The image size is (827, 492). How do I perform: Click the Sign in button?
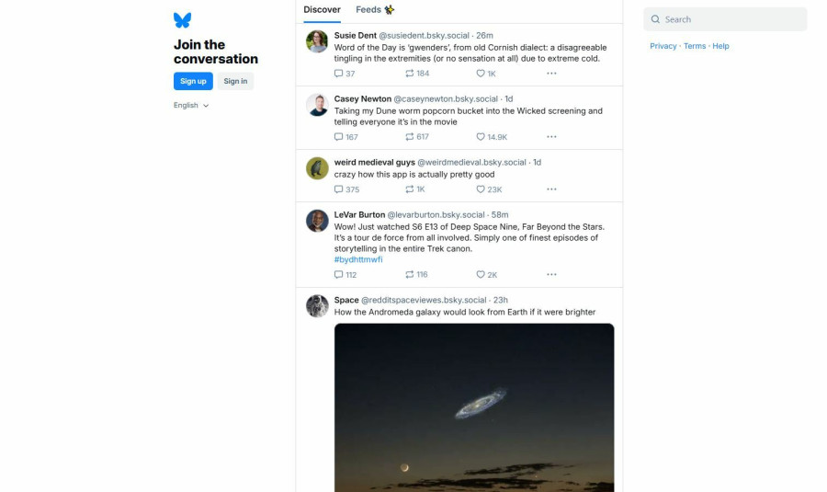tap(235, 81)
